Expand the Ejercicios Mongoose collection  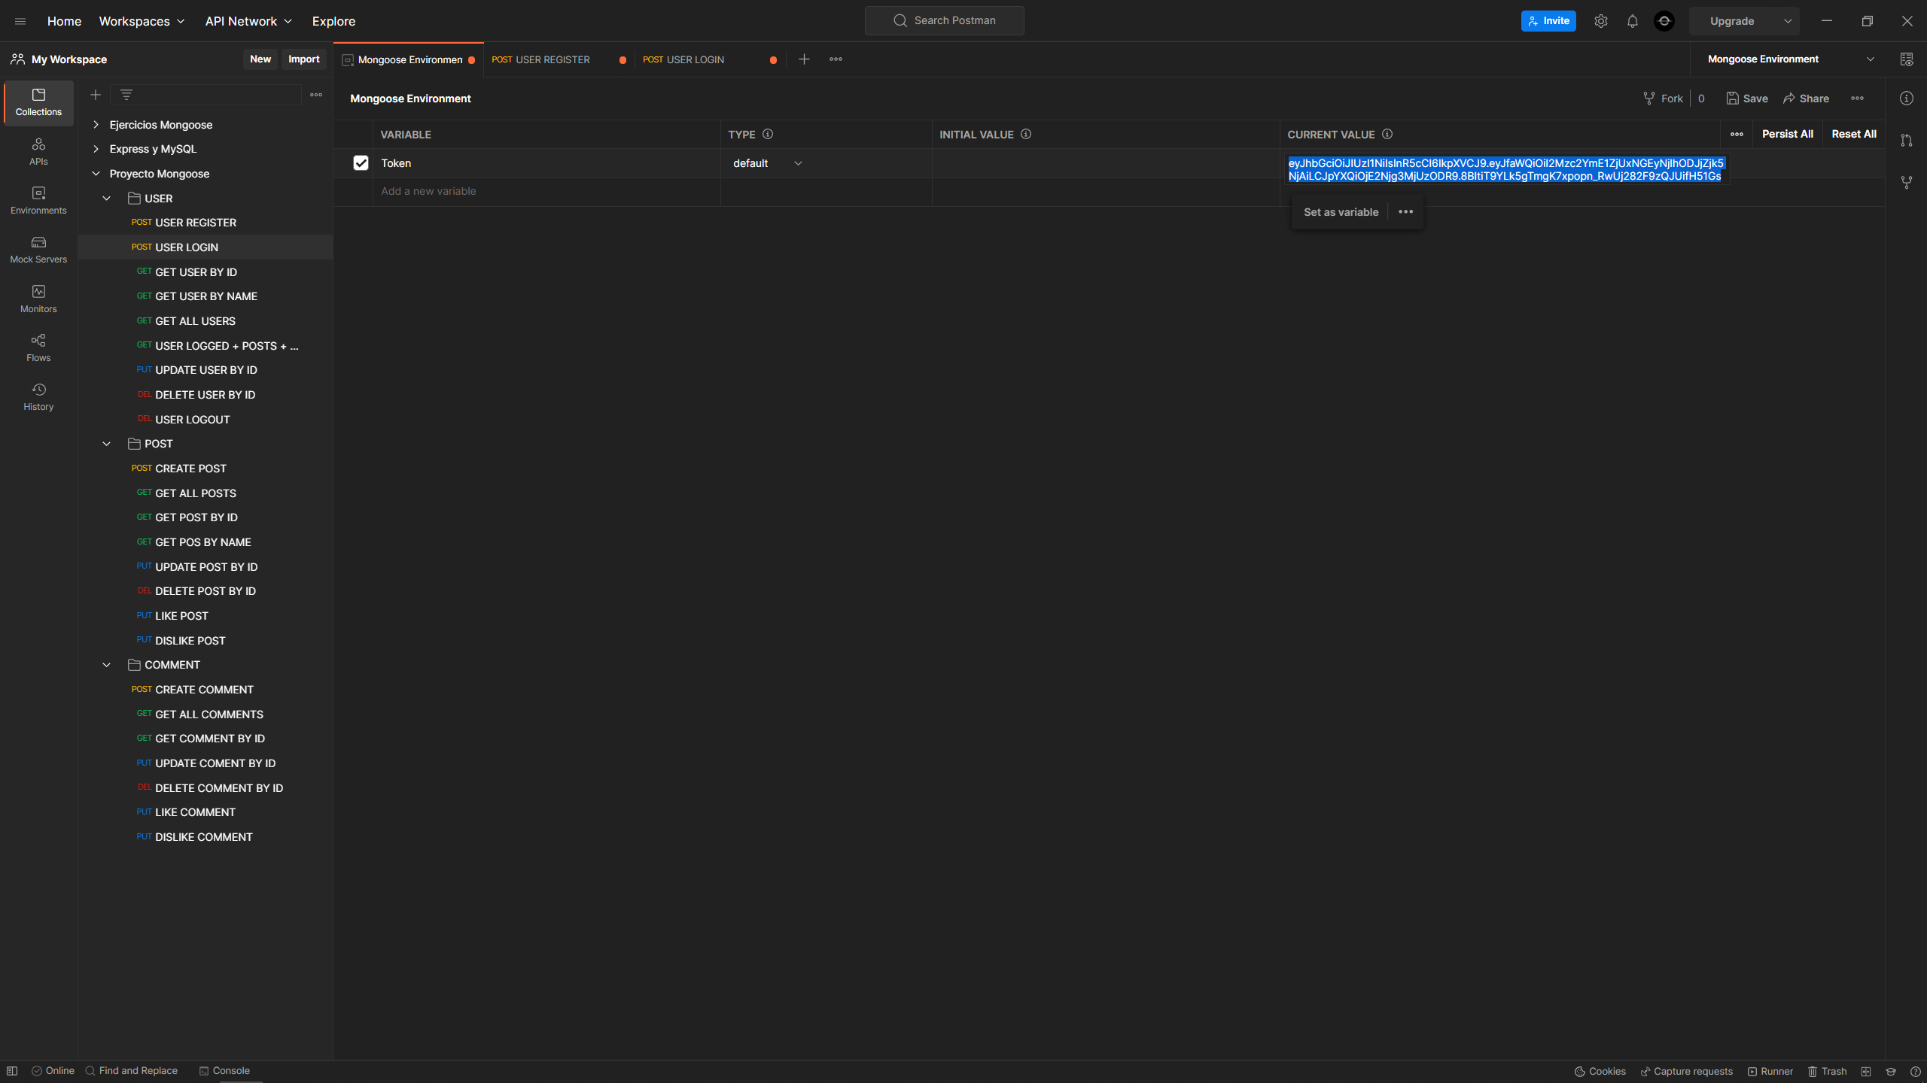click(x=96, y=124)
